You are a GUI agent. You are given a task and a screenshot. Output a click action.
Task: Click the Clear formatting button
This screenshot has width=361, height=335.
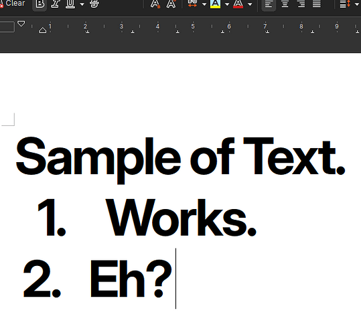[x=13, y=3]
